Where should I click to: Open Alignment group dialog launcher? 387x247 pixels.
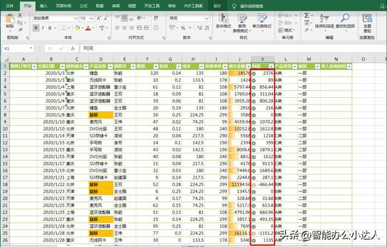(x=164, y=38)
